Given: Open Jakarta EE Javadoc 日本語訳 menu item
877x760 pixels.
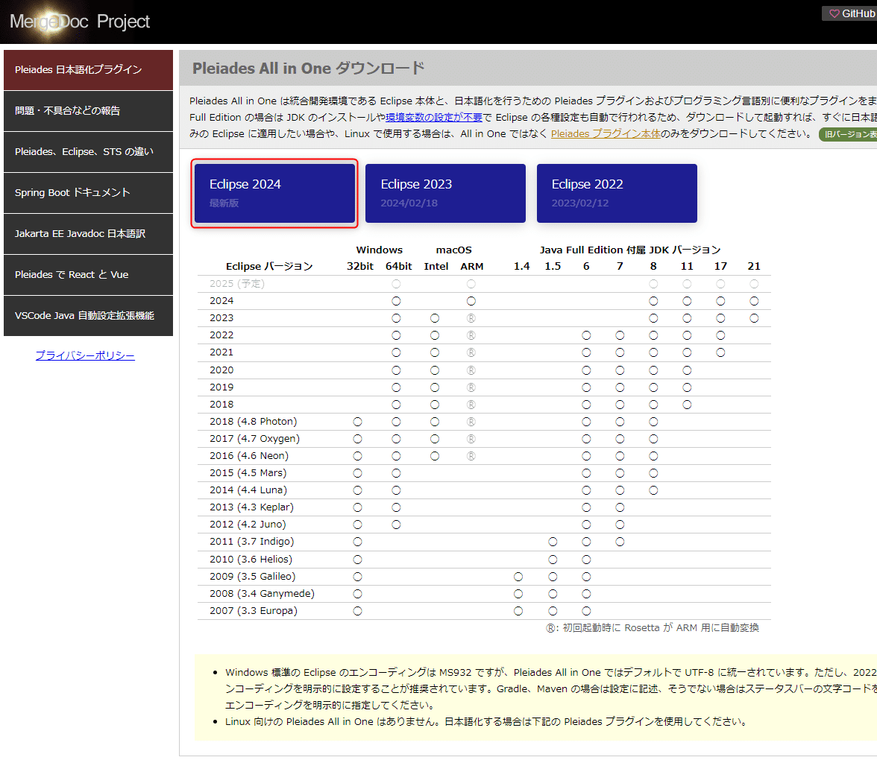Looking at the screenshot, I should (x=88, y=234).
